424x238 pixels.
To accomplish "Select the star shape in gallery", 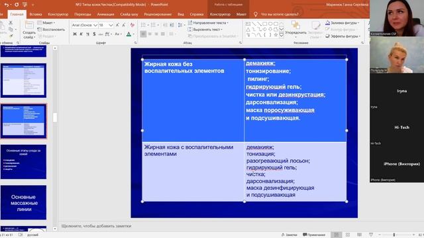I will [276, 35].
